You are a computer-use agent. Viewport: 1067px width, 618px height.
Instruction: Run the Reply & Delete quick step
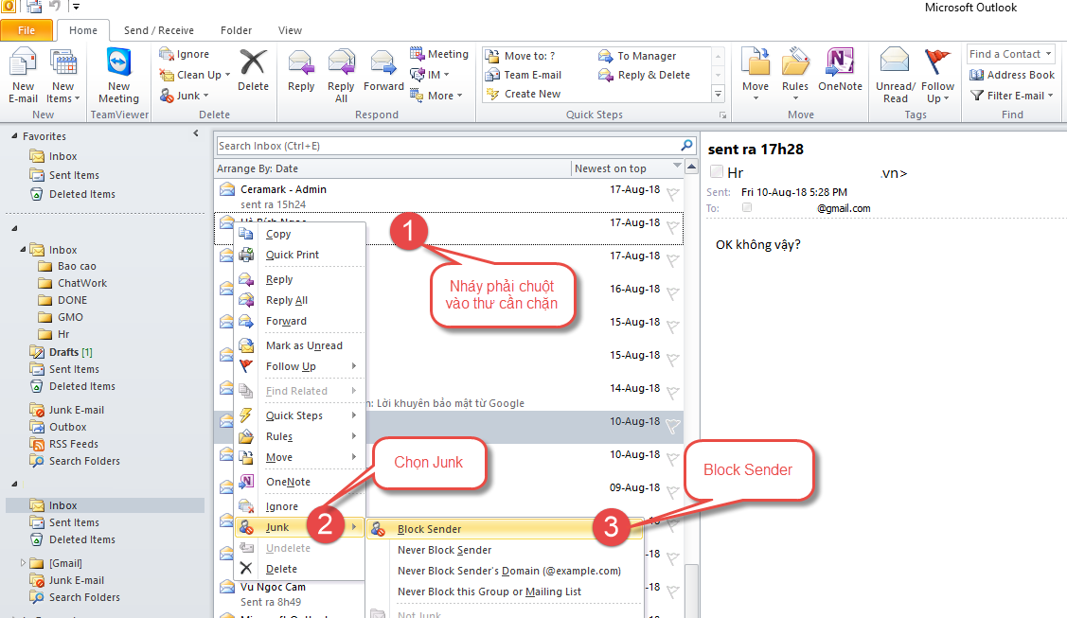click(x=645, y=75)
